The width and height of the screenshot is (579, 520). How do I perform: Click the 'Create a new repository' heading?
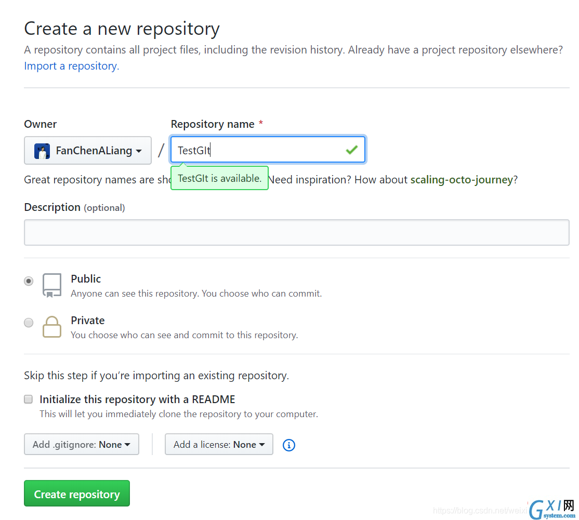pos(122,29)
